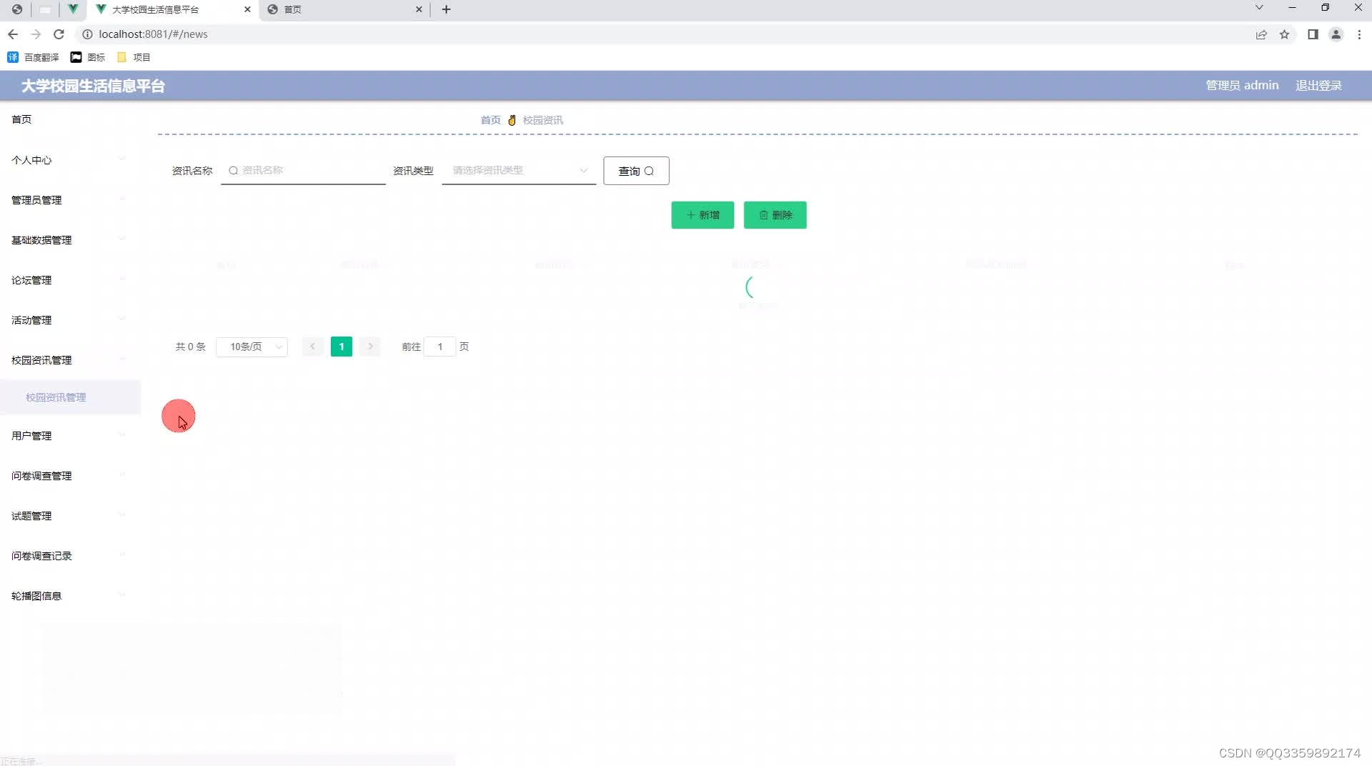Open a new browser tab with plus

pos(446,9)
